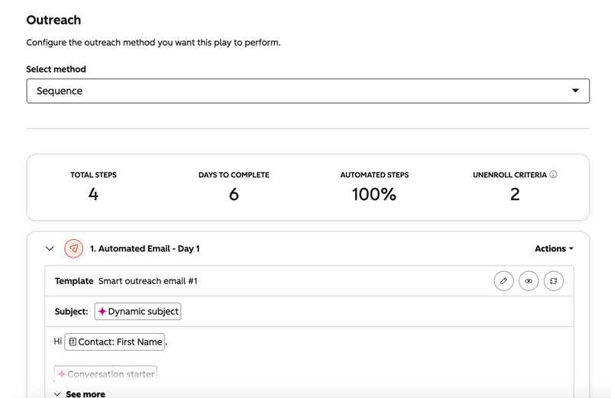
Task: Click the Days to Complete value 6
Action: (234, 194)
